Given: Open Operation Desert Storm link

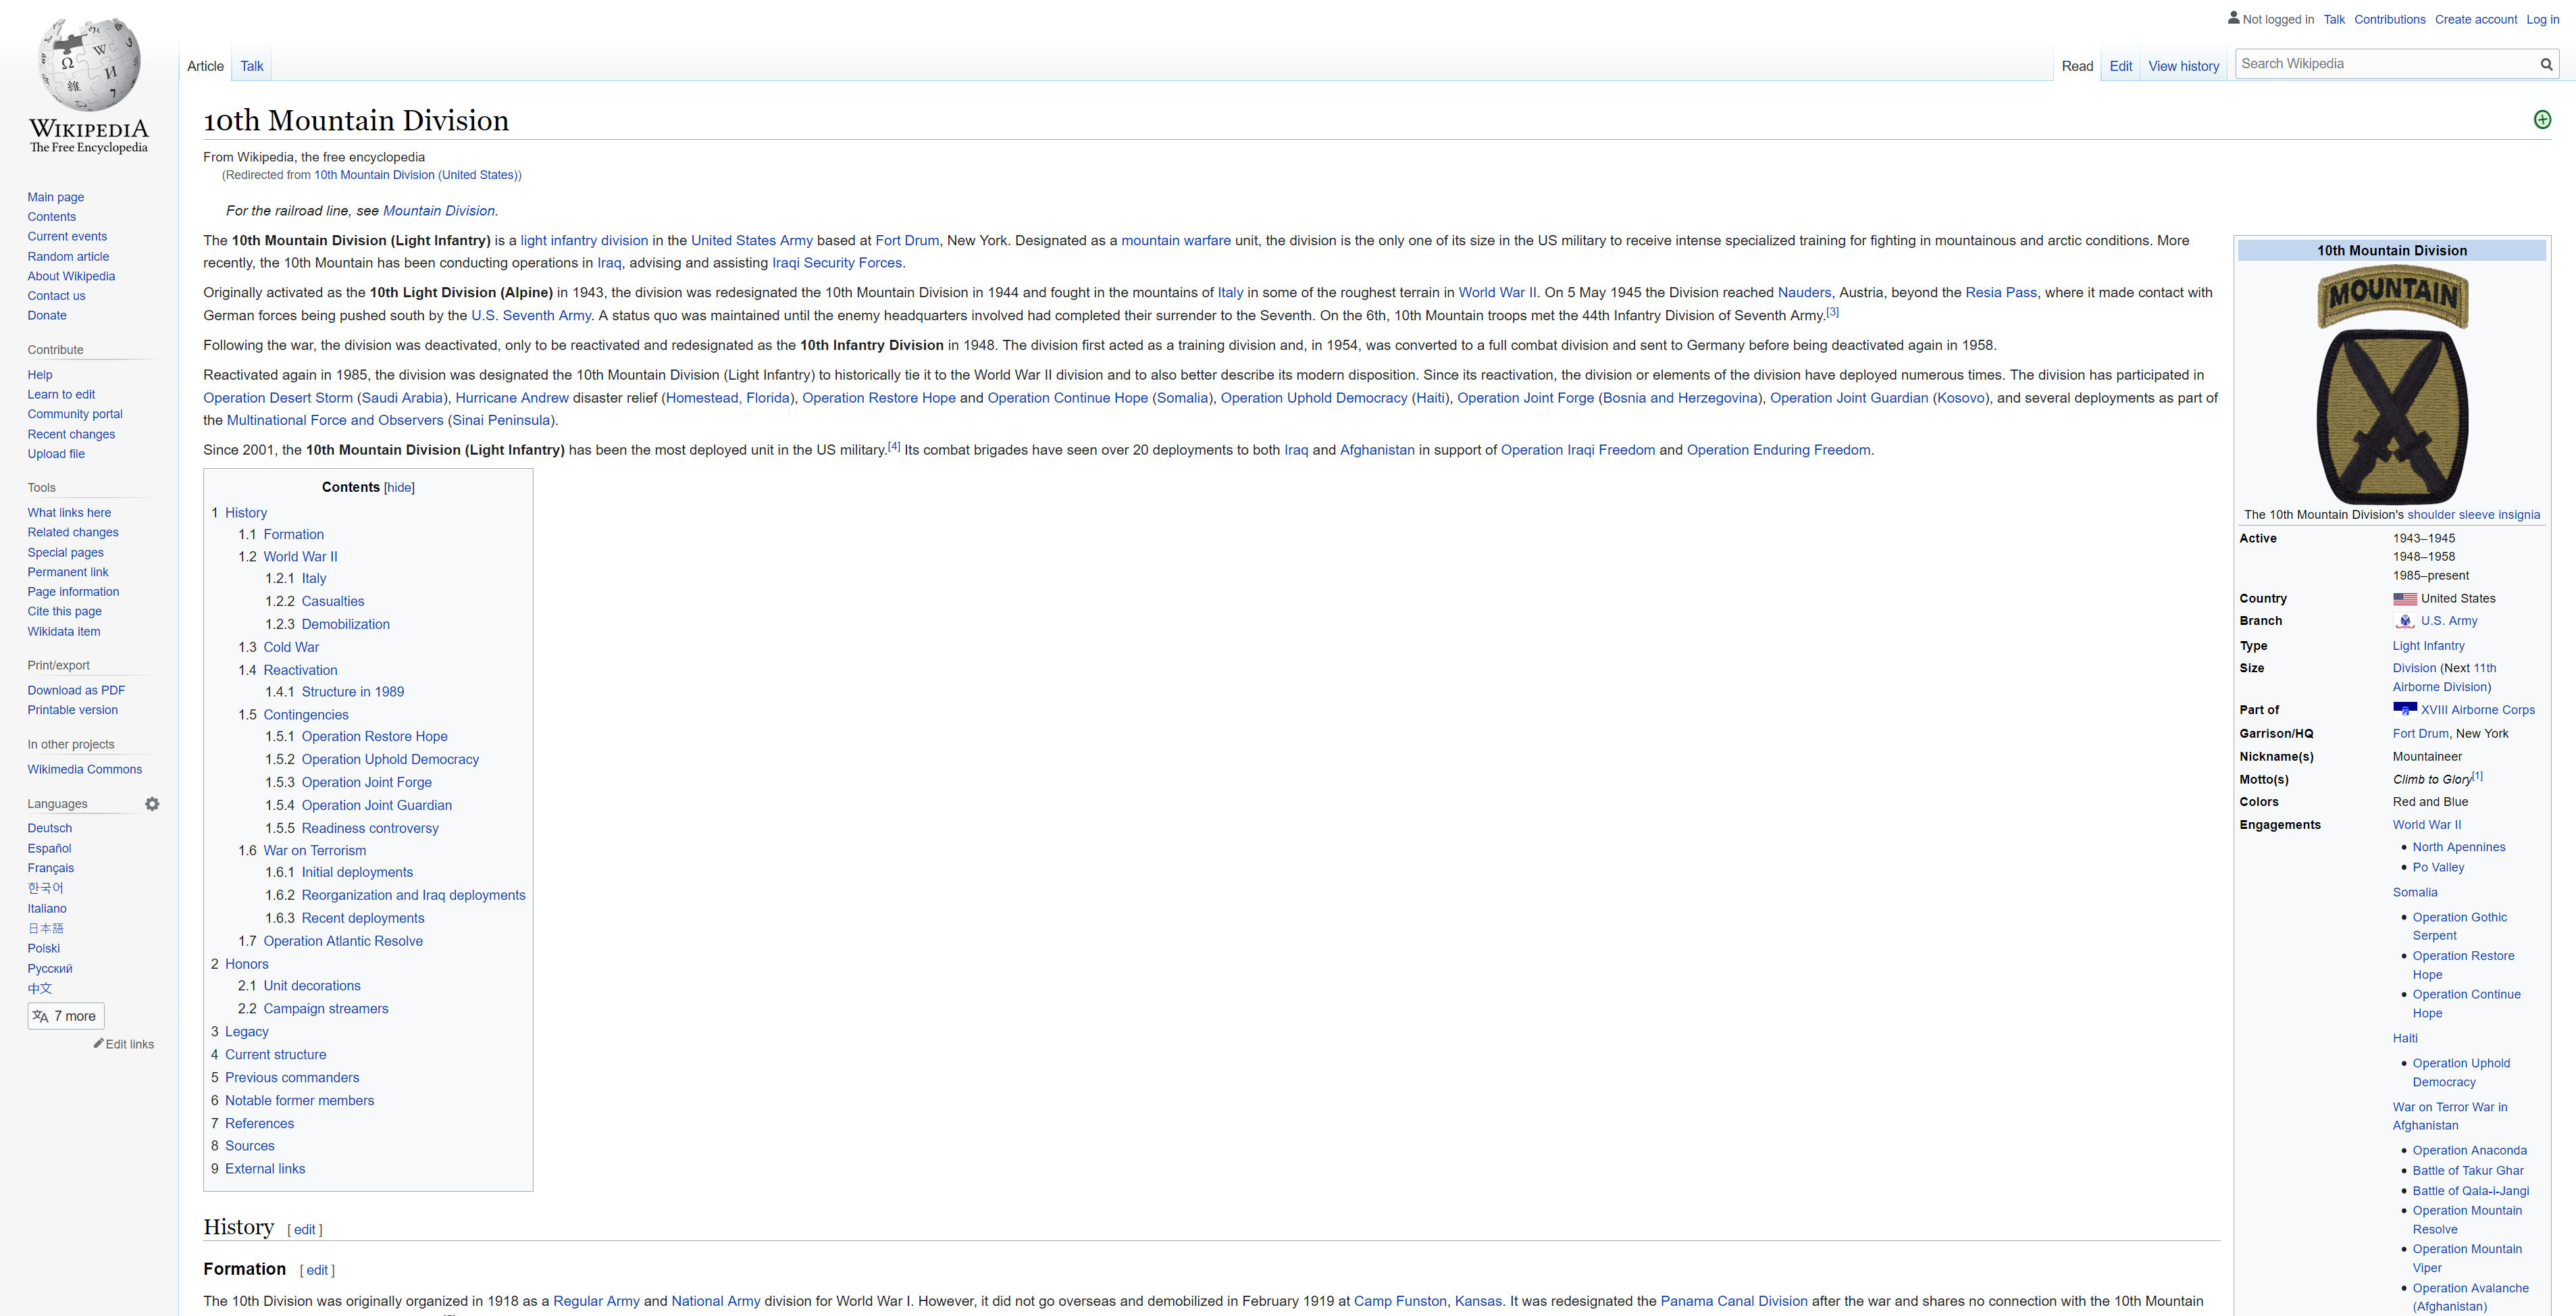Looking at the screenshot, I should click(x=278, y=397).
